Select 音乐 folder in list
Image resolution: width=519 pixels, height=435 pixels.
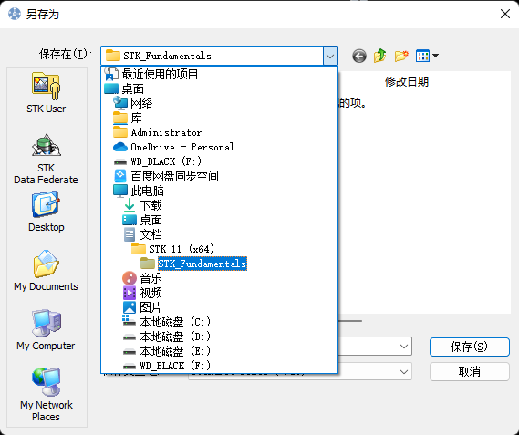[x=142, y=278]
